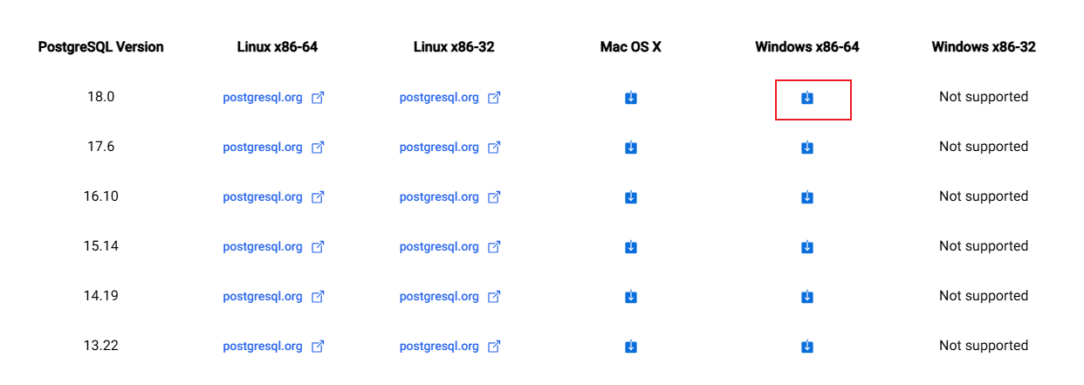Open postgresql.org link for 17.6 Linux x86-64
Image resolution: width=1084 pixels, height=385 pixels.
pyautogui.click(x=263, y=148)
